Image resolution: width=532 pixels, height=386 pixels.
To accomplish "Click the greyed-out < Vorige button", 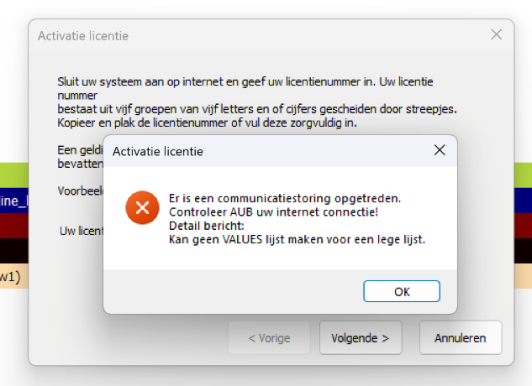I will (270, 338).
